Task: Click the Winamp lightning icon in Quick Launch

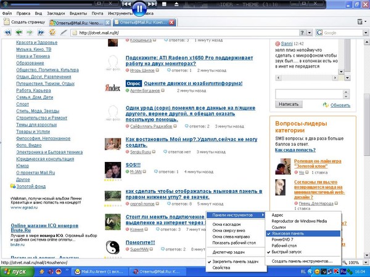Action: 42,271
